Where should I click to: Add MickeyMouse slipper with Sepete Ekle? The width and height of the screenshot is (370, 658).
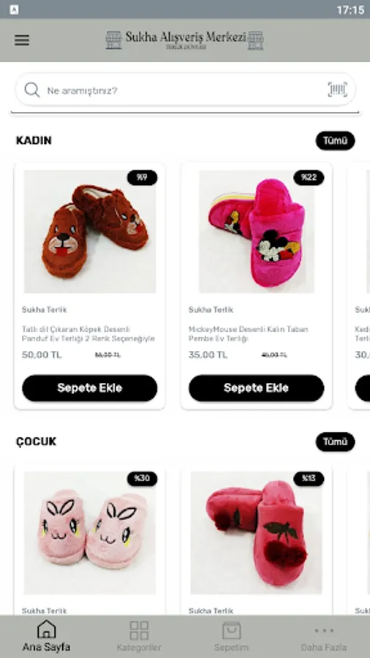[x=257, y=388]
